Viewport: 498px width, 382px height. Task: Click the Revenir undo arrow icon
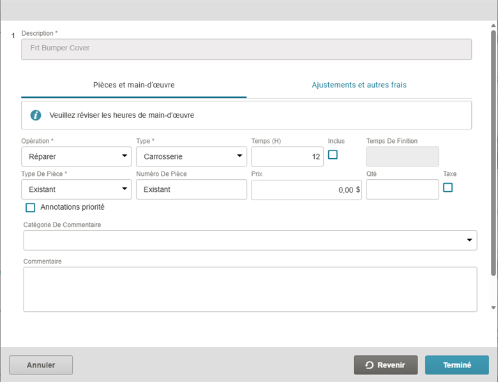tap(369, 365)
